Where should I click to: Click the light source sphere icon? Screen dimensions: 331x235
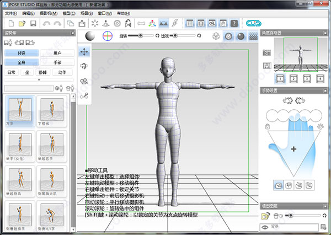click(x=90, y=36)
